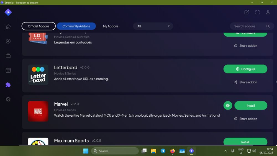Switch to Official Addons tab

(39, 26)
